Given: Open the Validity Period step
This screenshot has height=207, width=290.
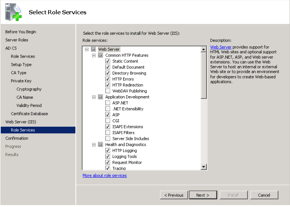Looking at the screenshot, I should [29, 105].
